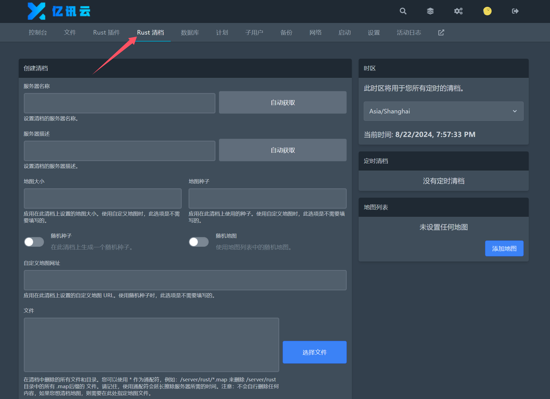The image size is (550, 399).
Task: Click the 当前时间 text
Action: click(x=419, y=134)
